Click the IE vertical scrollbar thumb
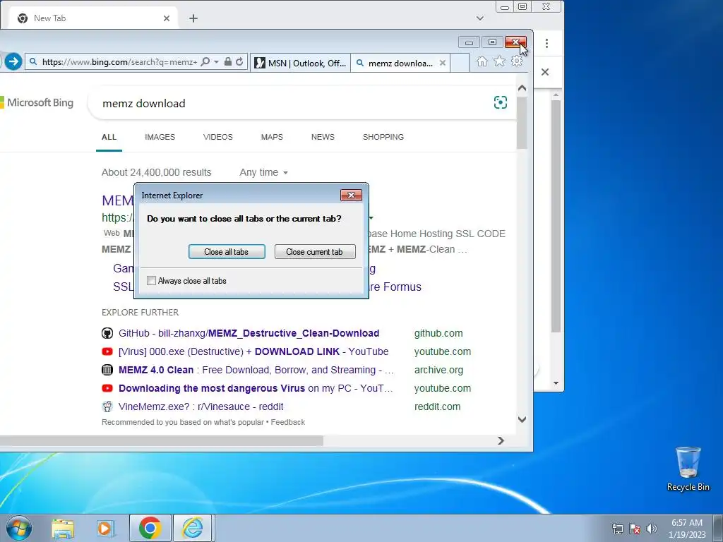The height and width of the screenshot is (542, 723). [x=522, y=124]
